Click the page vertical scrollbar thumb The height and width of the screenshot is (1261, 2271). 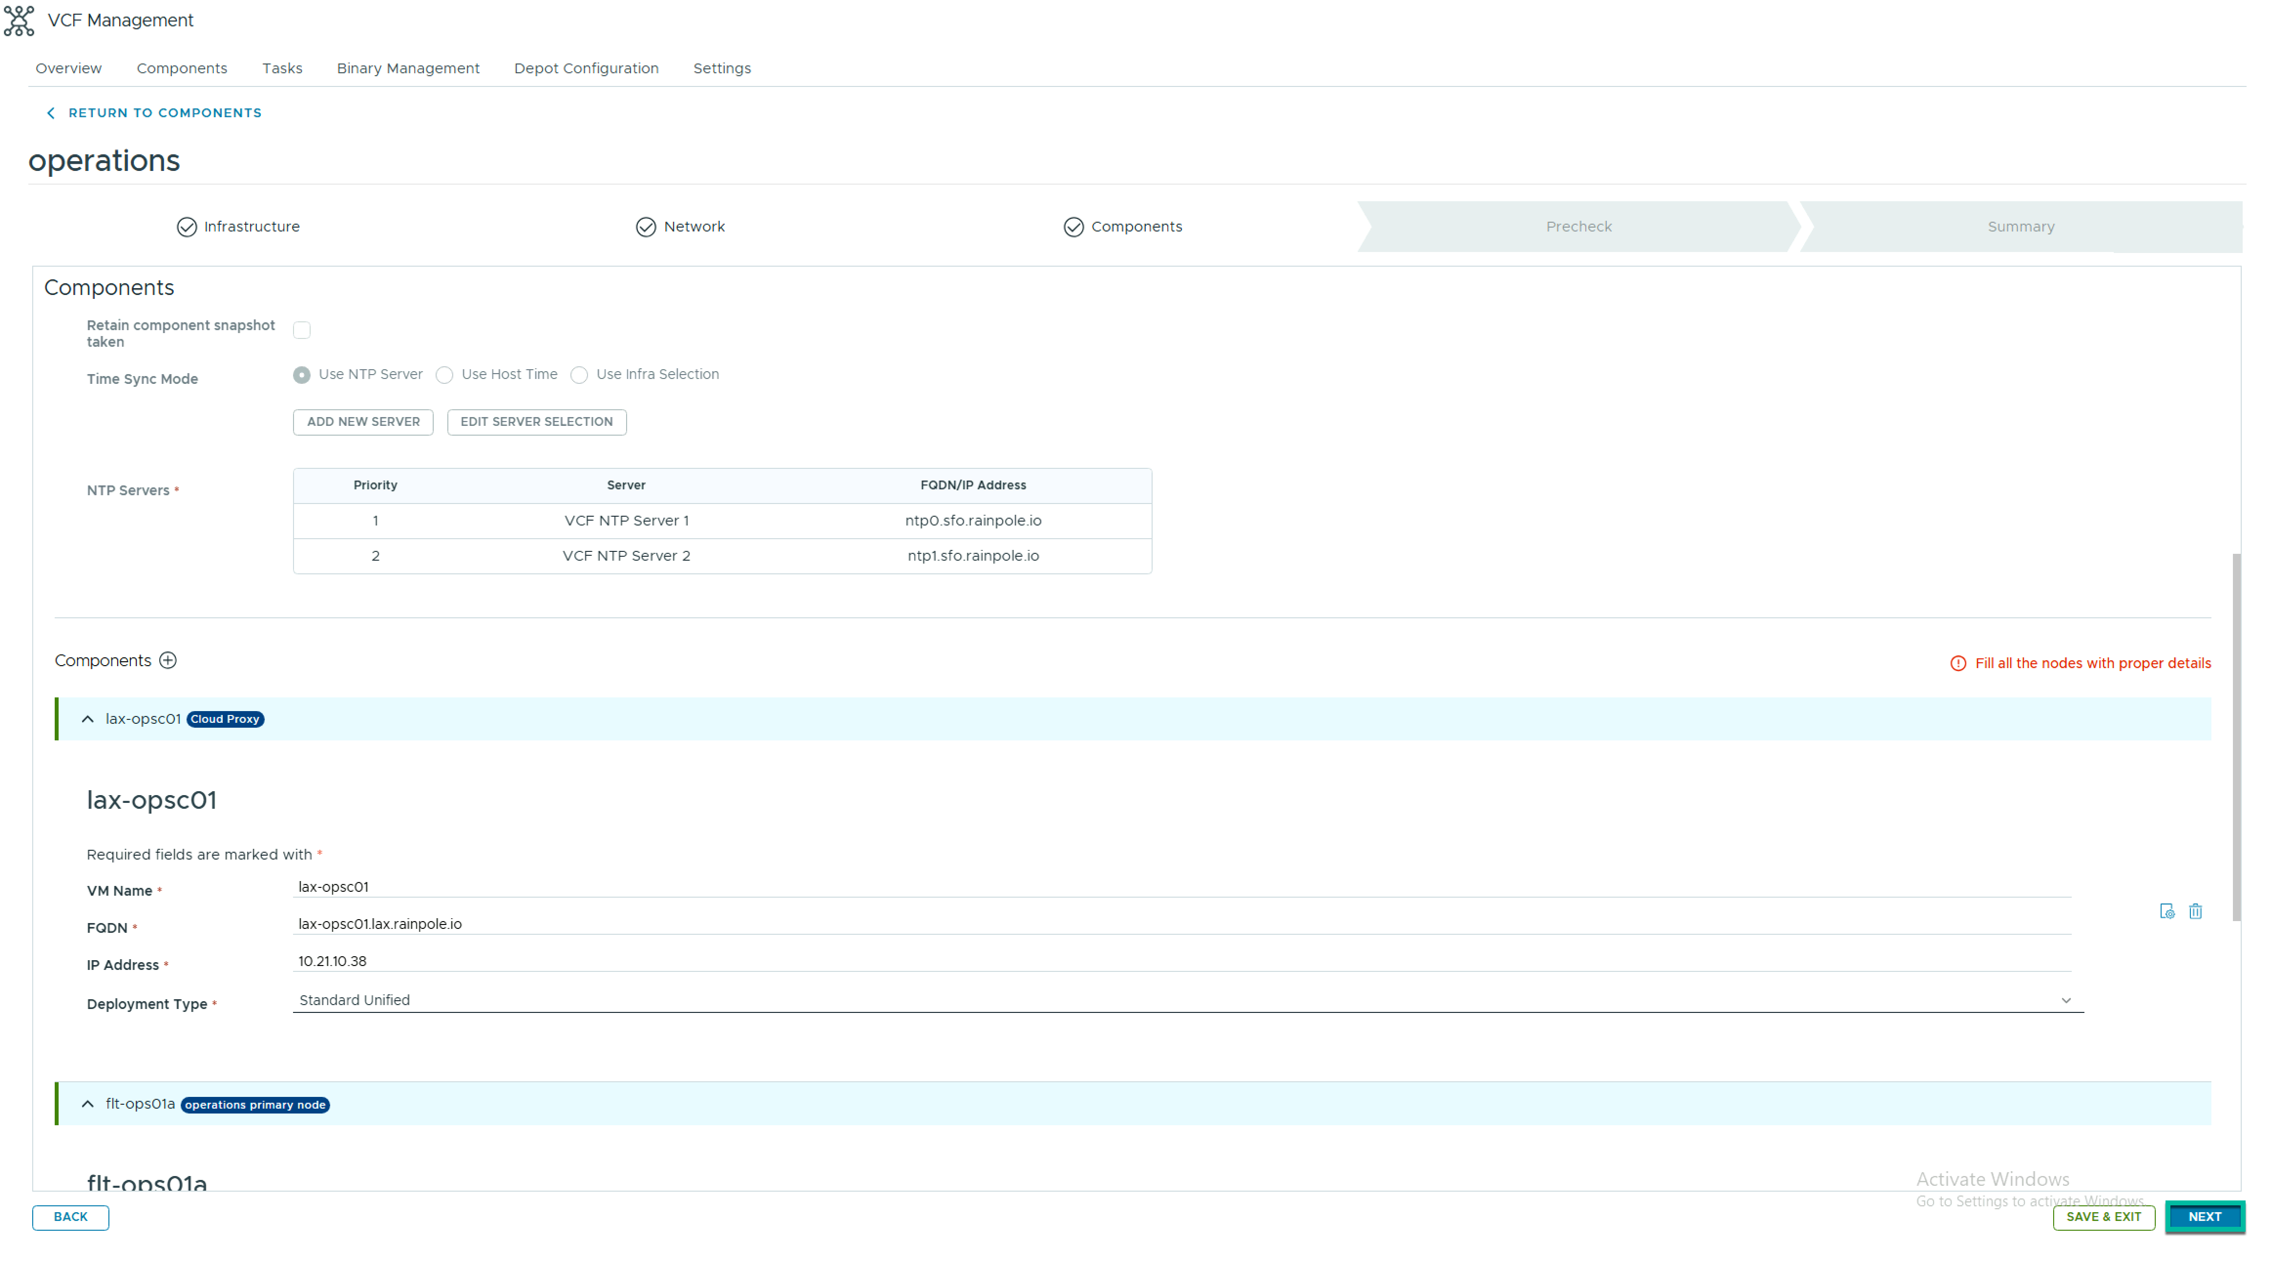coord(2236,736)
